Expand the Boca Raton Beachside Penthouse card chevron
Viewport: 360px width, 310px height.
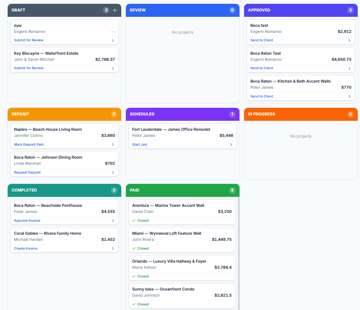tap(113, 221)
